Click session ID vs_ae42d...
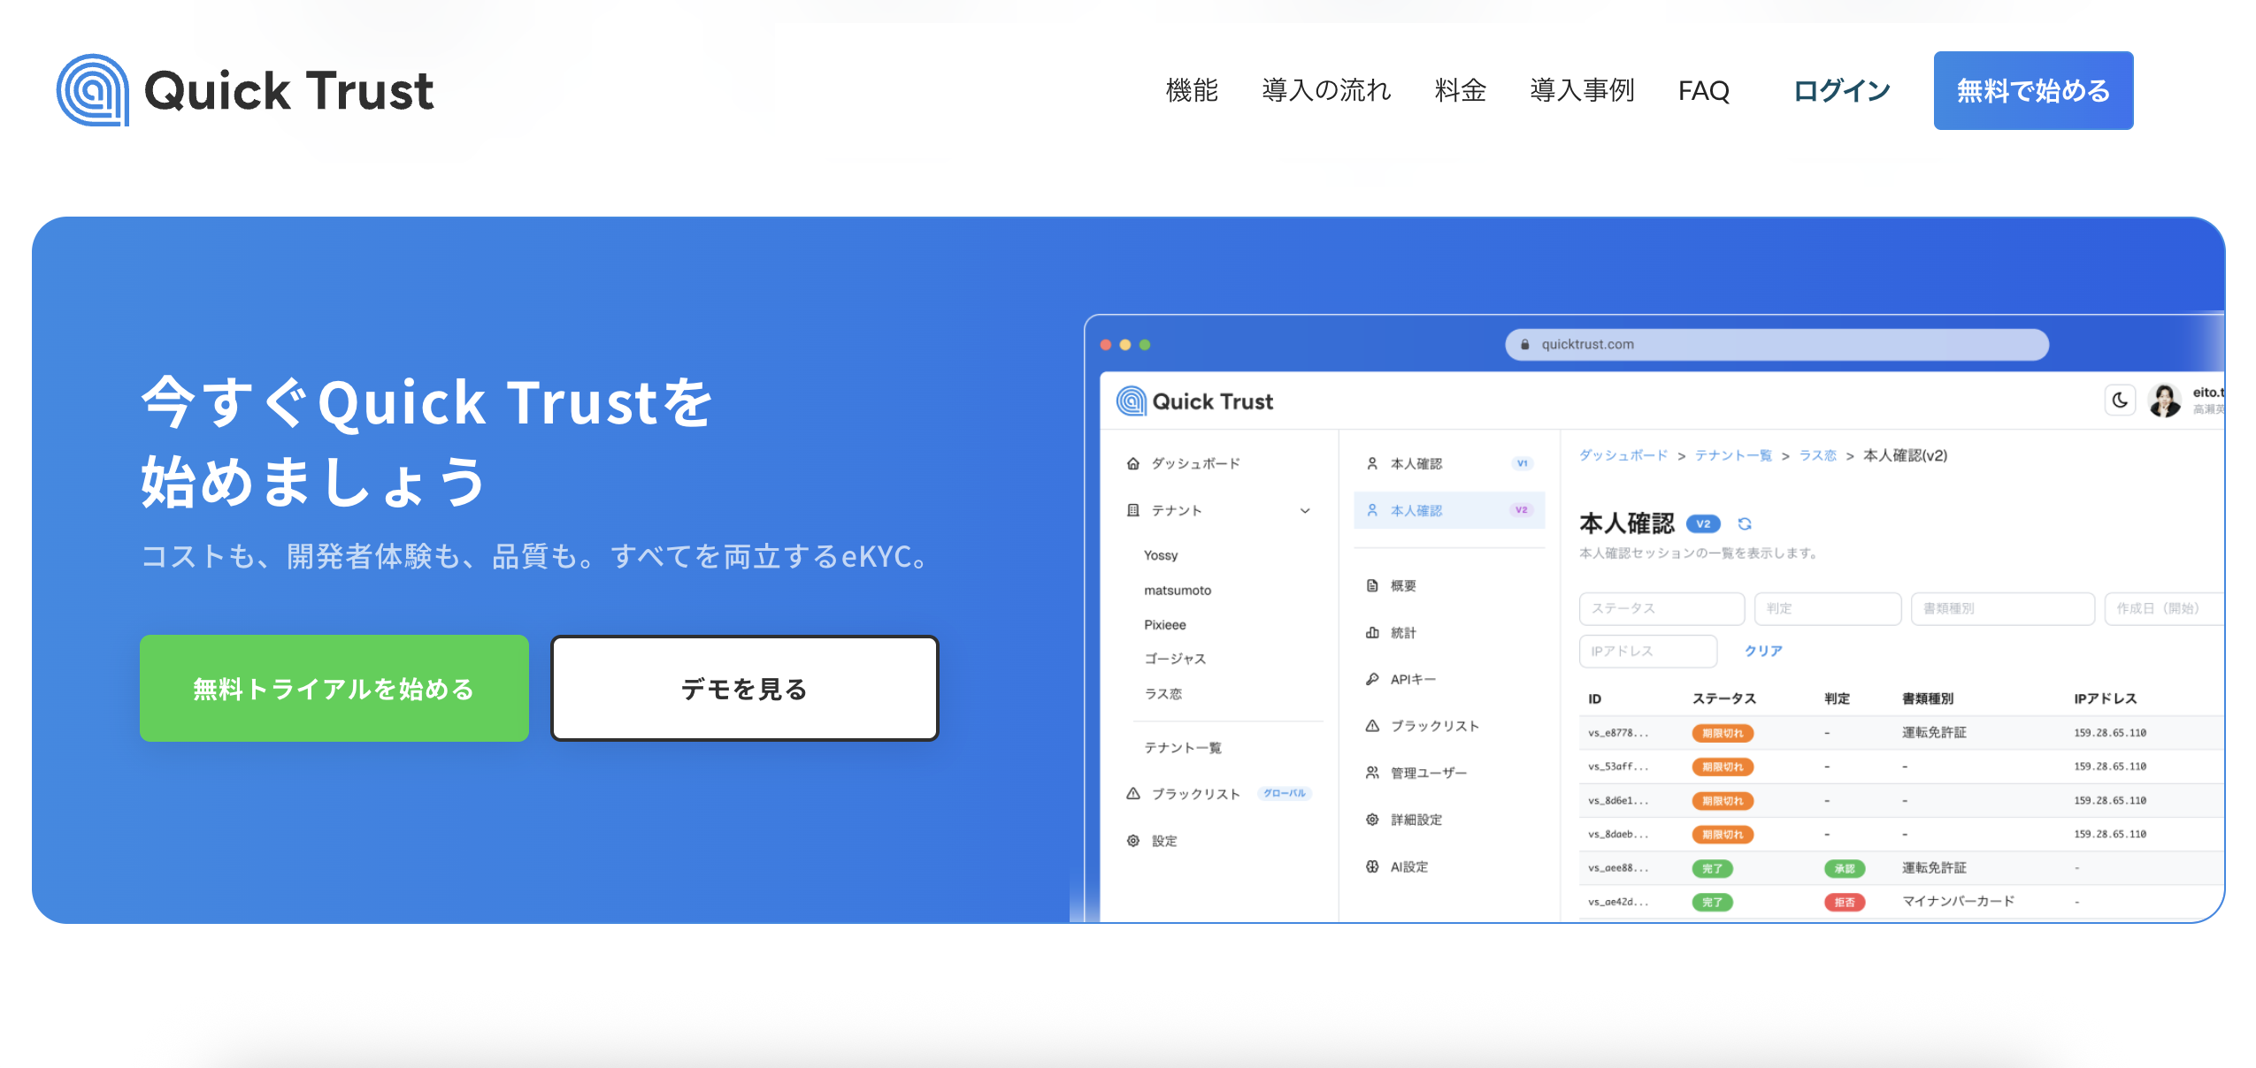 [x=1618, y=902]
